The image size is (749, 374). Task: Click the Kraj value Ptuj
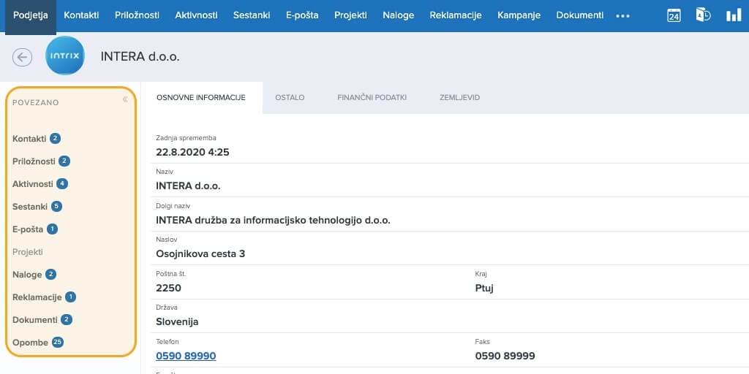[x=484, y=288]
